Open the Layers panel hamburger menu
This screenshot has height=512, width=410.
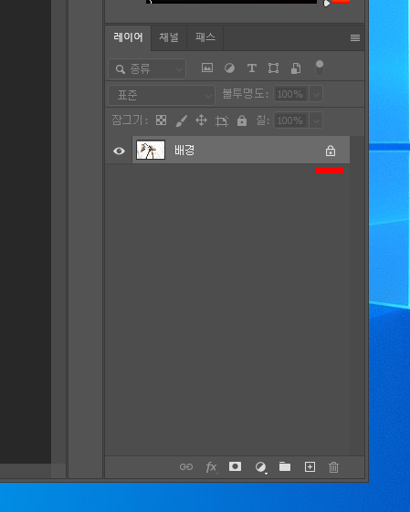[x=355, y=38]
